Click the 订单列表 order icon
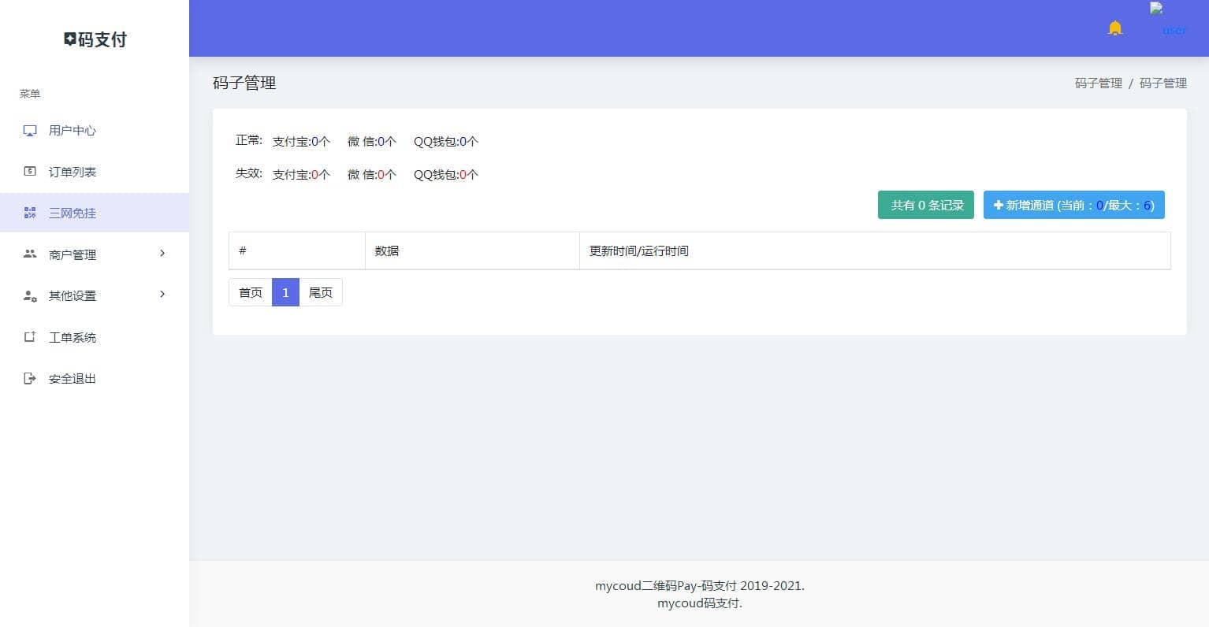The height and width of the screenshot is (627, 1209). 30,172
